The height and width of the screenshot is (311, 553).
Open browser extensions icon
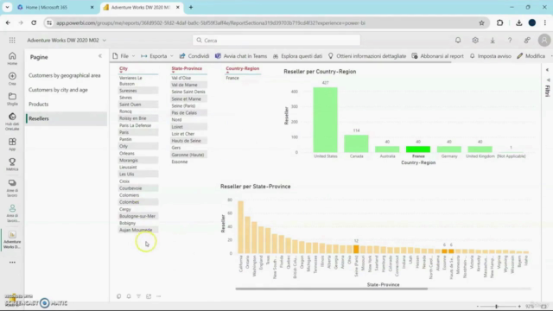pos(499,23)
